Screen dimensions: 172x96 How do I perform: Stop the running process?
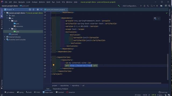tap(157, 6)
